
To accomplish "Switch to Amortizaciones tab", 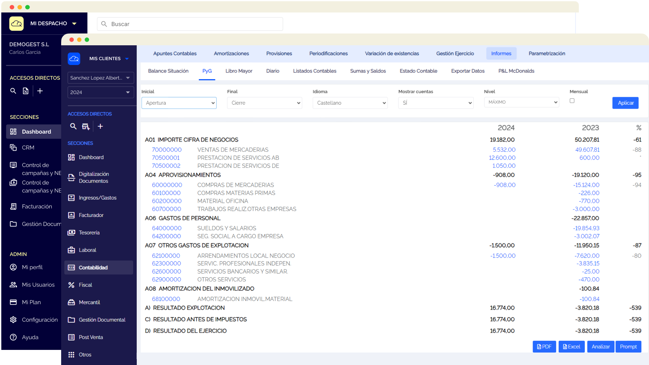I will pyautogui.click(x=231, y=54).
